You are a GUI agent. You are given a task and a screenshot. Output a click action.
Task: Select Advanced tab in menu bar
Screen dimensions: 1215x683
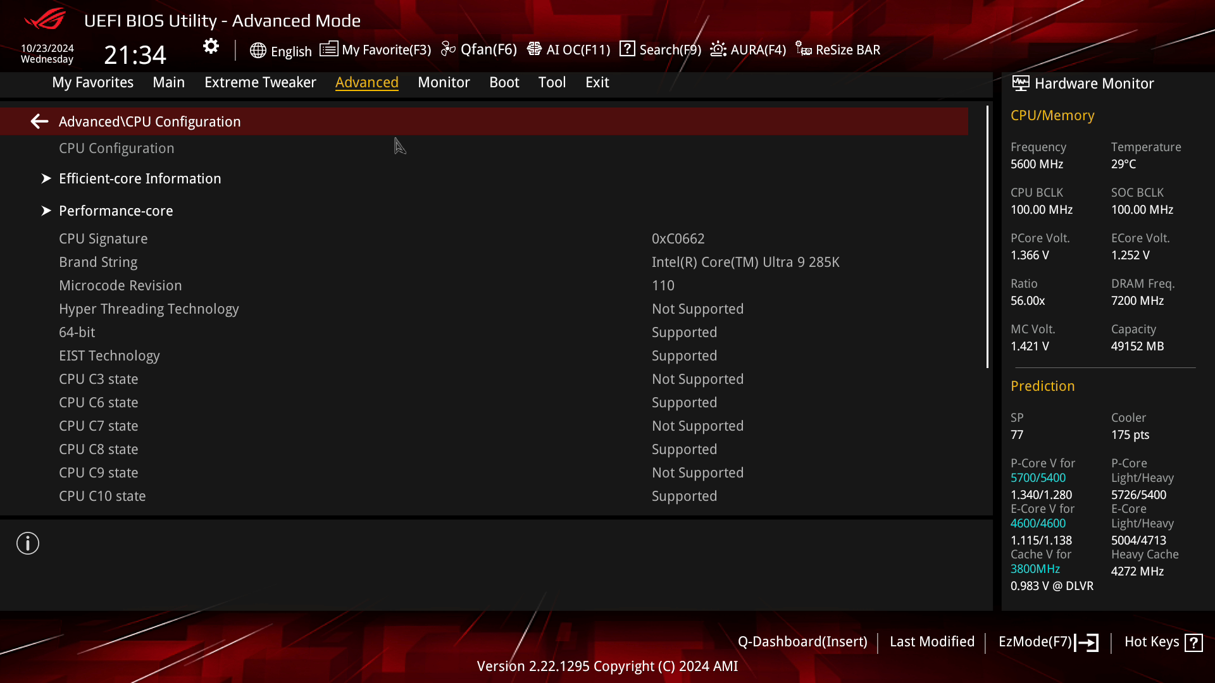click(x=367, y=82)
